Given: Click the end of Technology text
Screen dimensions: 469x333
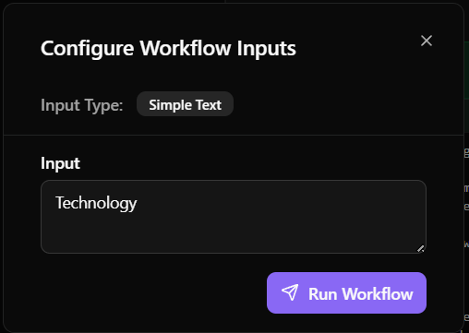Looking at the screenshot, I should pyautogui.click(x=138, y=203).
